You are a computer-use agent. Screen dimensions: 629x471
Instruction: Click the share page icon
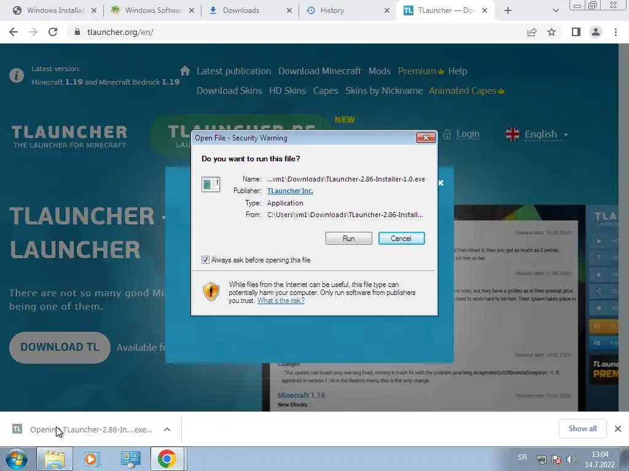(x=532, y=32)
